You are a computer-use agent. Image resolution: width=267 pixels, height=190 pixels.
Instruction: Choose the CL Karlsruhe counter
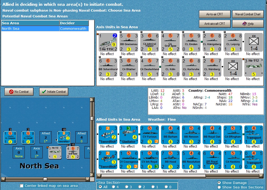[x=191, y=67]
